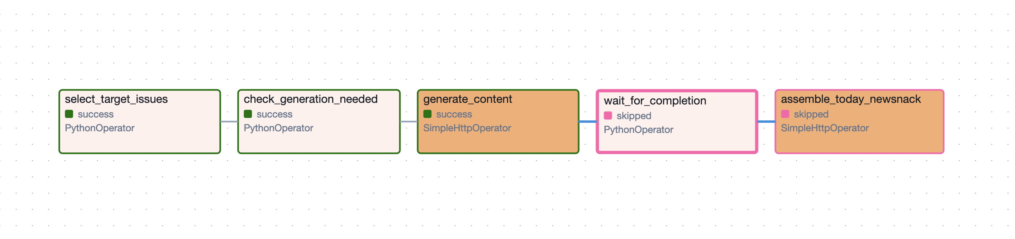Select edge between select_target_issues and check_generation_needed
Screen dimensions: 1015x239
click(x=229, y=122)
